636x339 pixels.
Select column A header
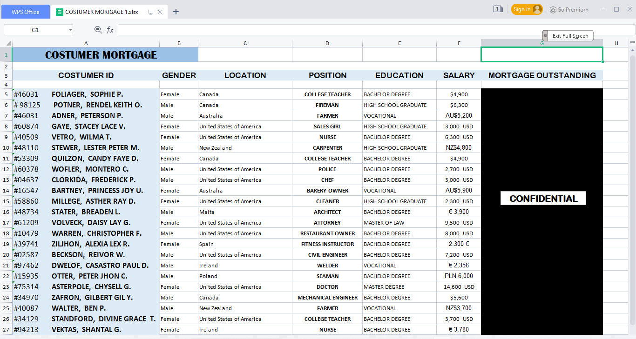[x=86, y=43]
